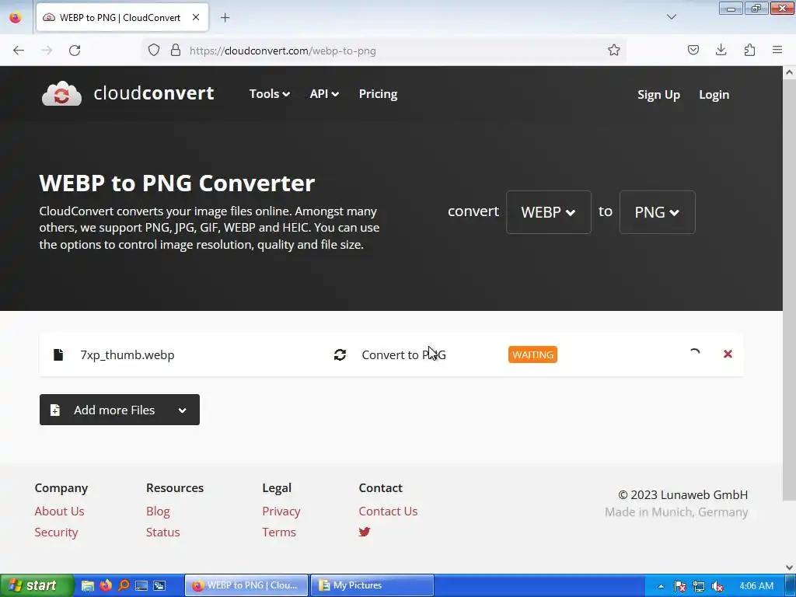Click the file icon beside 7xp_thumb.webp
This screenshot has width=796, height=597.
pos(58,354)
